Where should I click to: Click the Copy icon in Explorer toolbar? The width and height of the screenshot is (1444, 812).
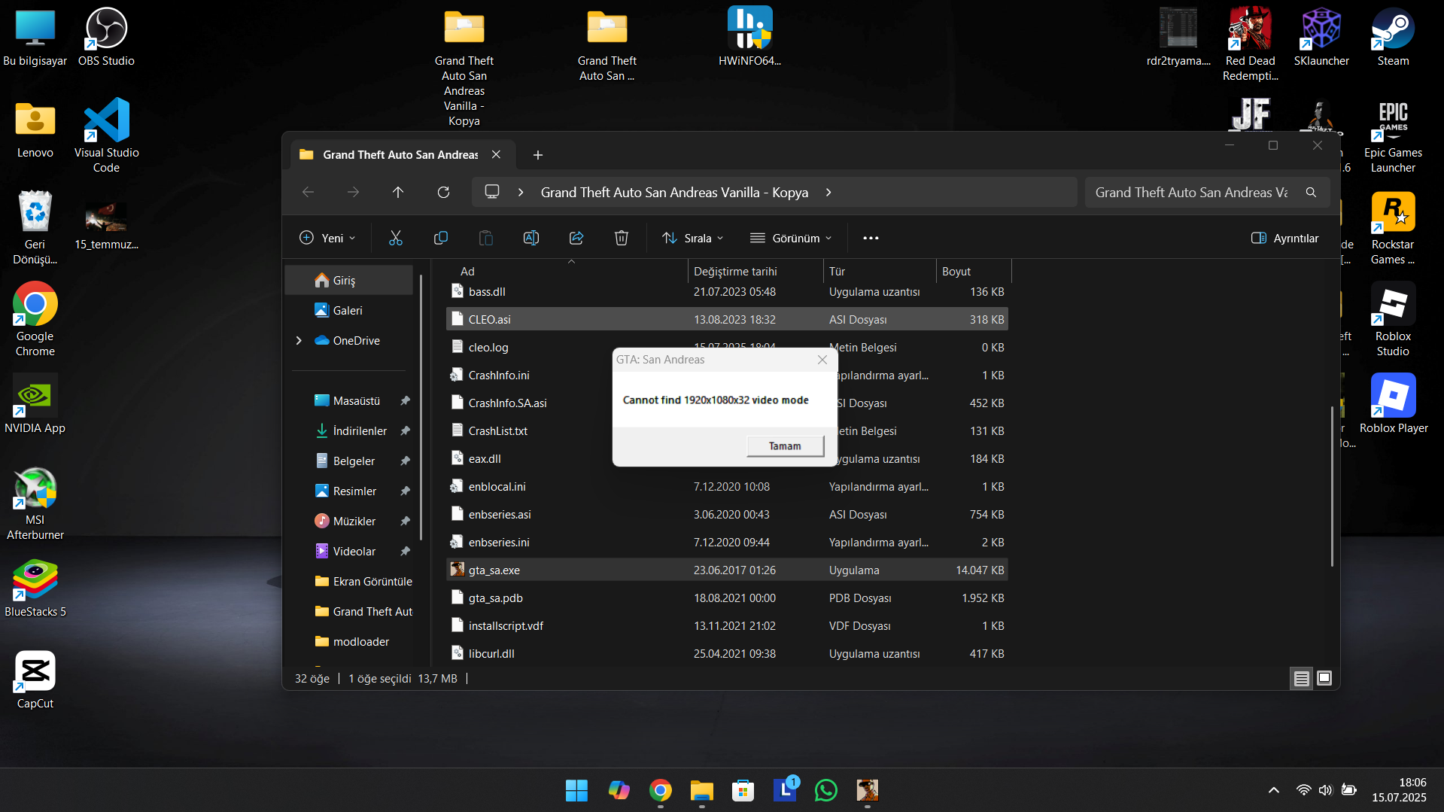(x=441, y=238)
